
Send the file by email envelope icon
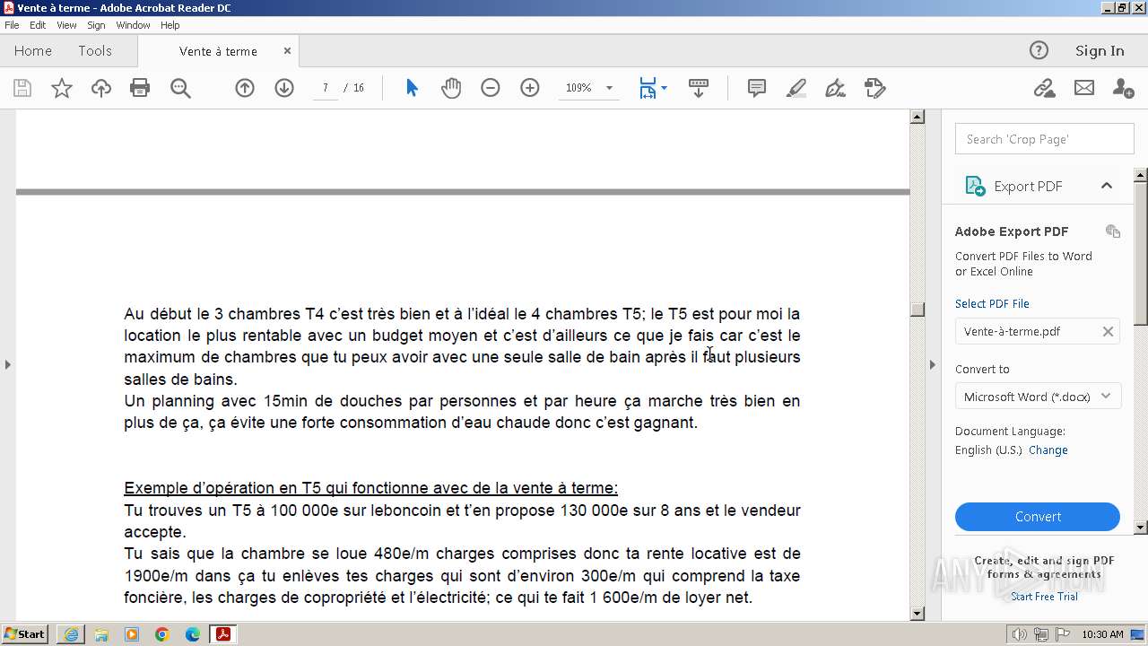click(1084, 88)
